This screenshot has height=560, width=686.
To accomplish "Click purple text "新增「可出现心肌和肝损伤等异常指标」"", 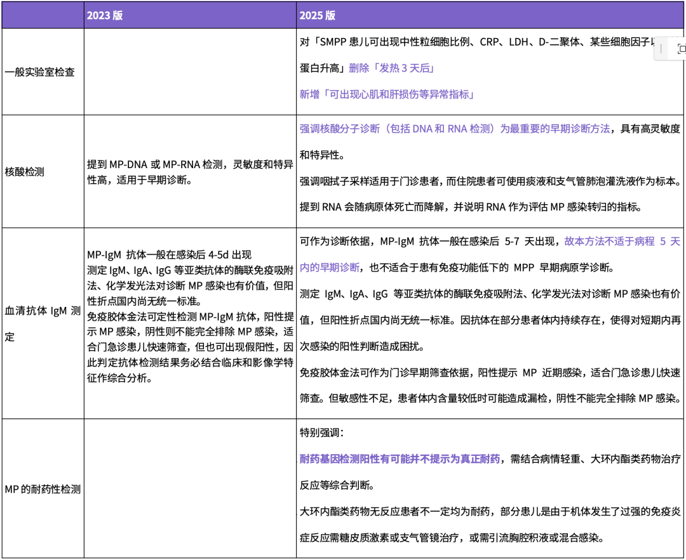I will pos(387,94).
